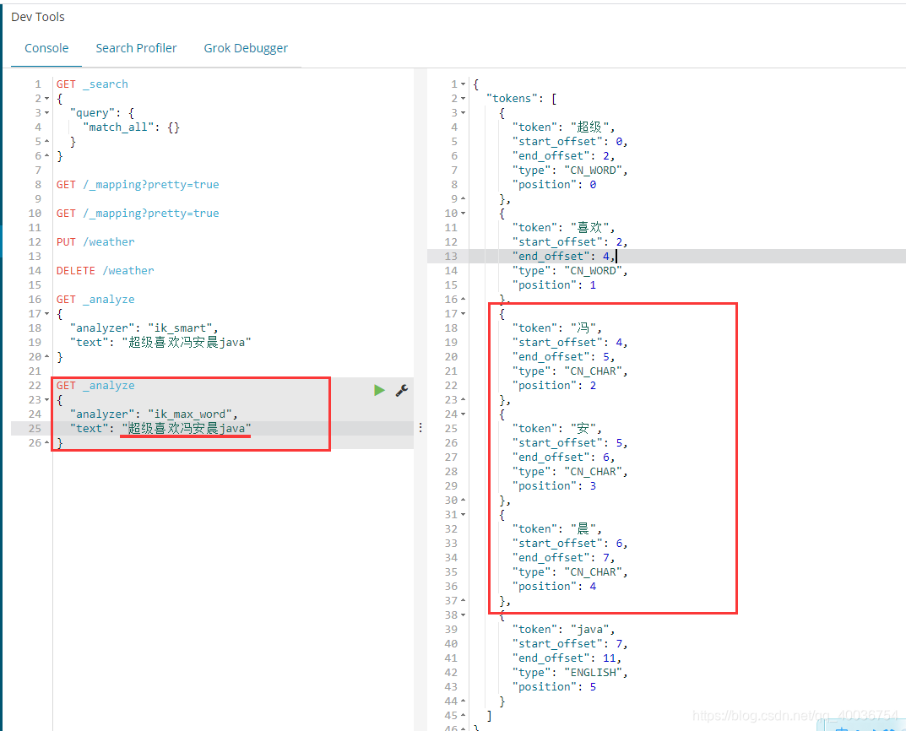Click the "type": "ENGLISH" response line

pos(570,673)
